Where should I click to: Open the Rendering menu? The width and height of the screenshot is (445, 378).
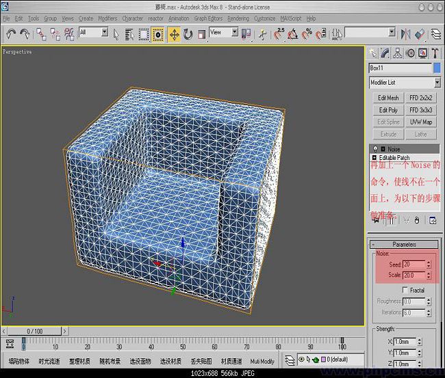pos(238,18)
